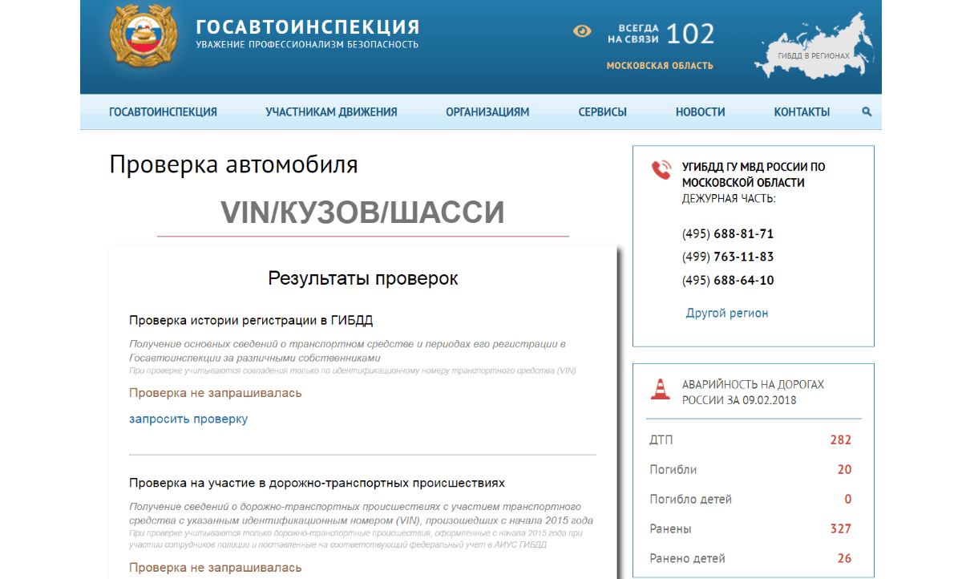Open the СЕРВИСЫ menu

pos(602,111)
